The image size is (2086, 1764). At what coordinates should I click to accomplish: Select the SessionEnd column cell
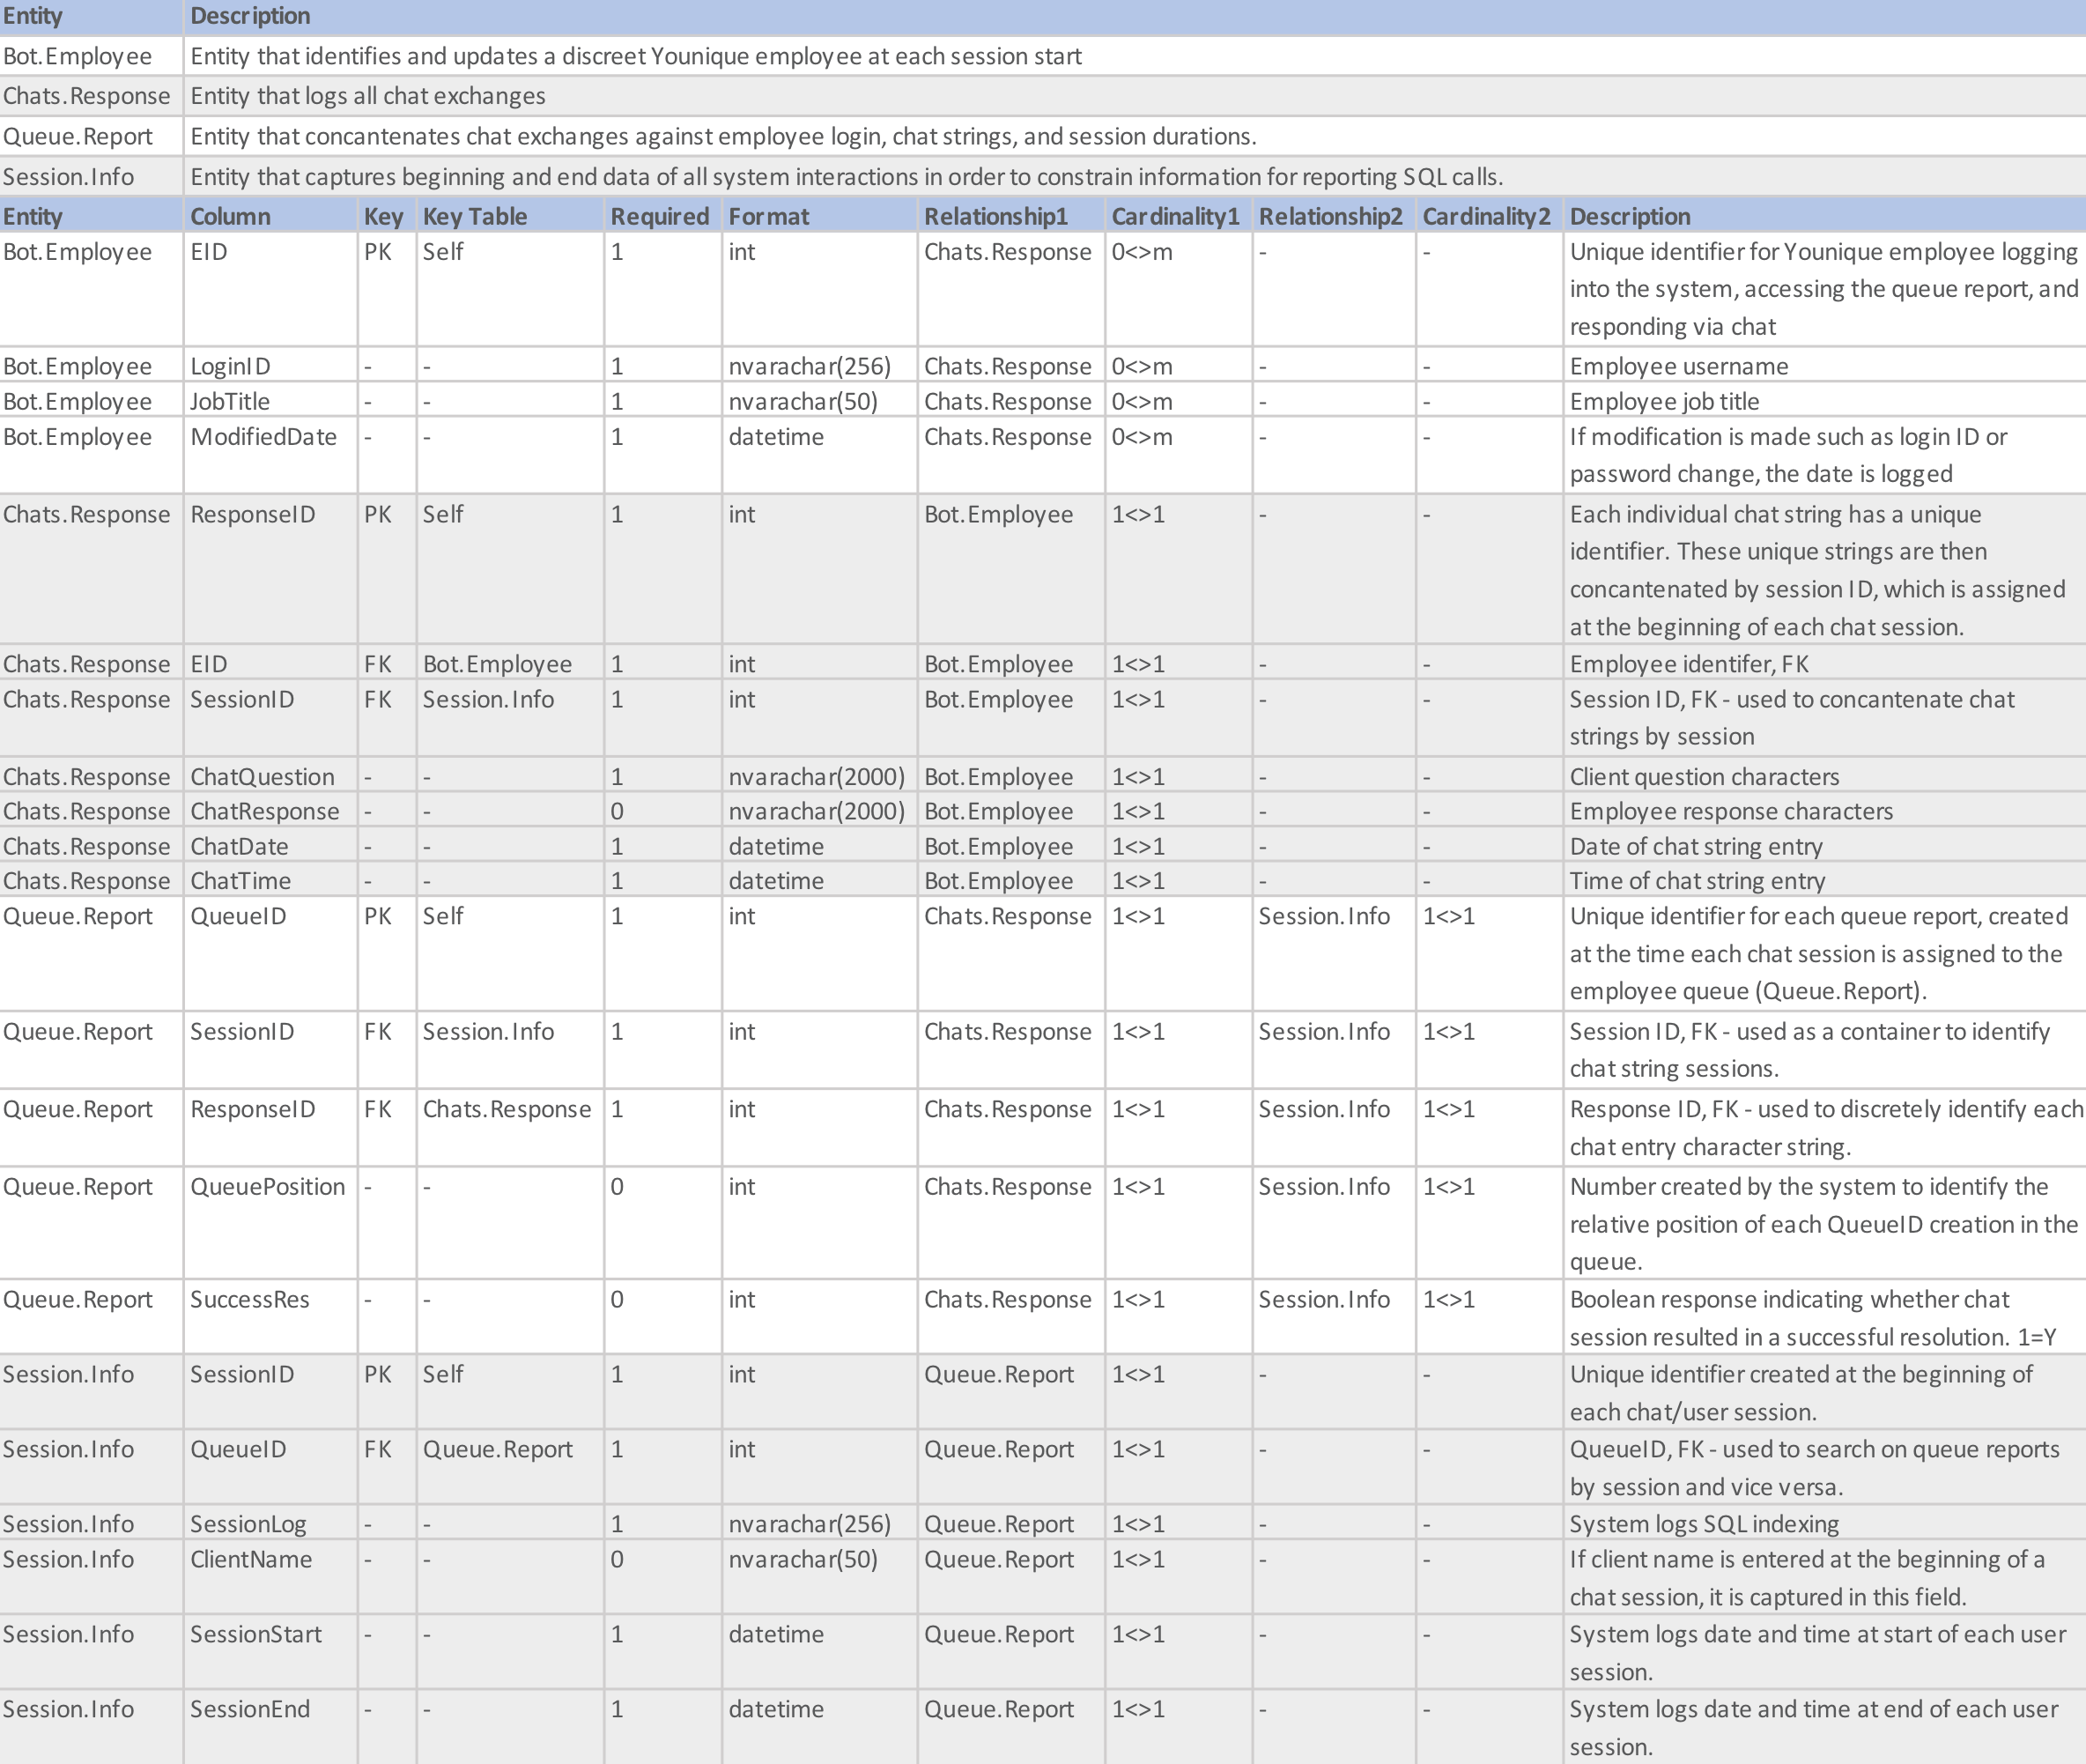270,1727
